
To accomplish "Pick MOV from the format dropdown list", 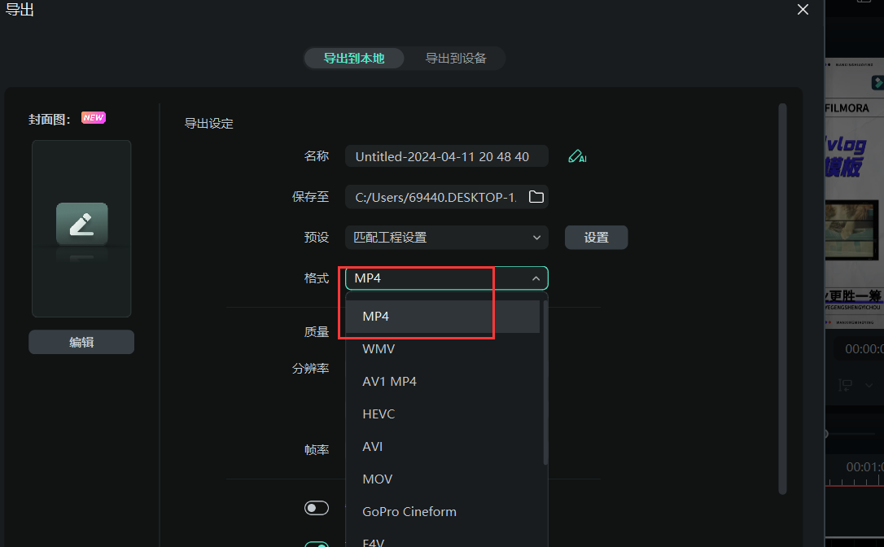I will coord(378,479).
